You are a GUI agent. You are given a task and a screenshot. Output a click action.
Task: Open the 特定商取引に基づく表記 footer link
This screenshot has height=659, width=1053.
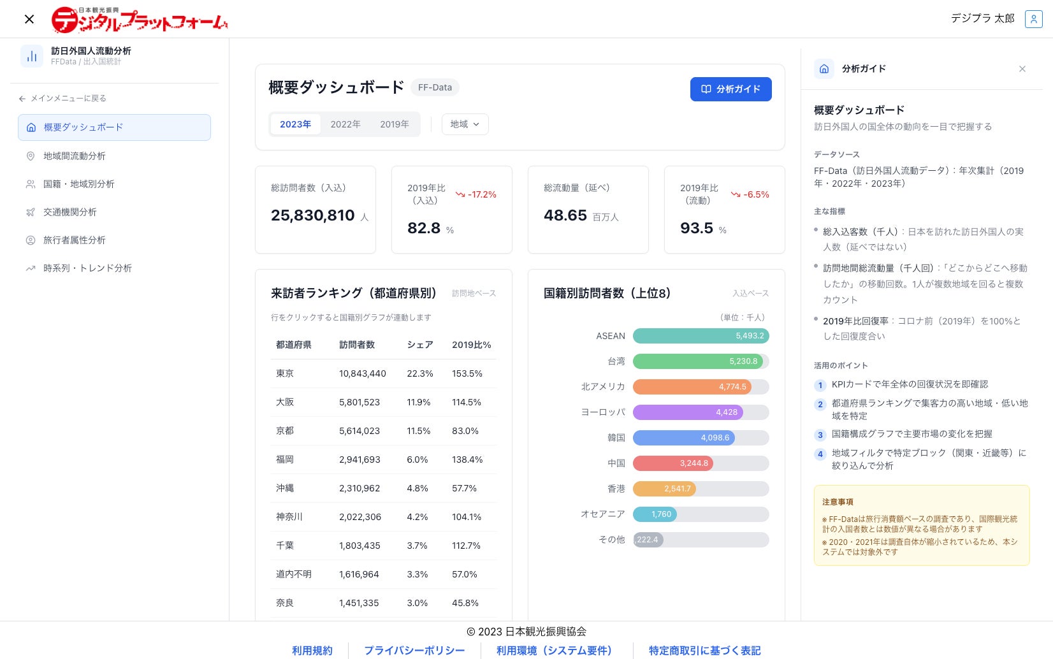click(705, 650)
